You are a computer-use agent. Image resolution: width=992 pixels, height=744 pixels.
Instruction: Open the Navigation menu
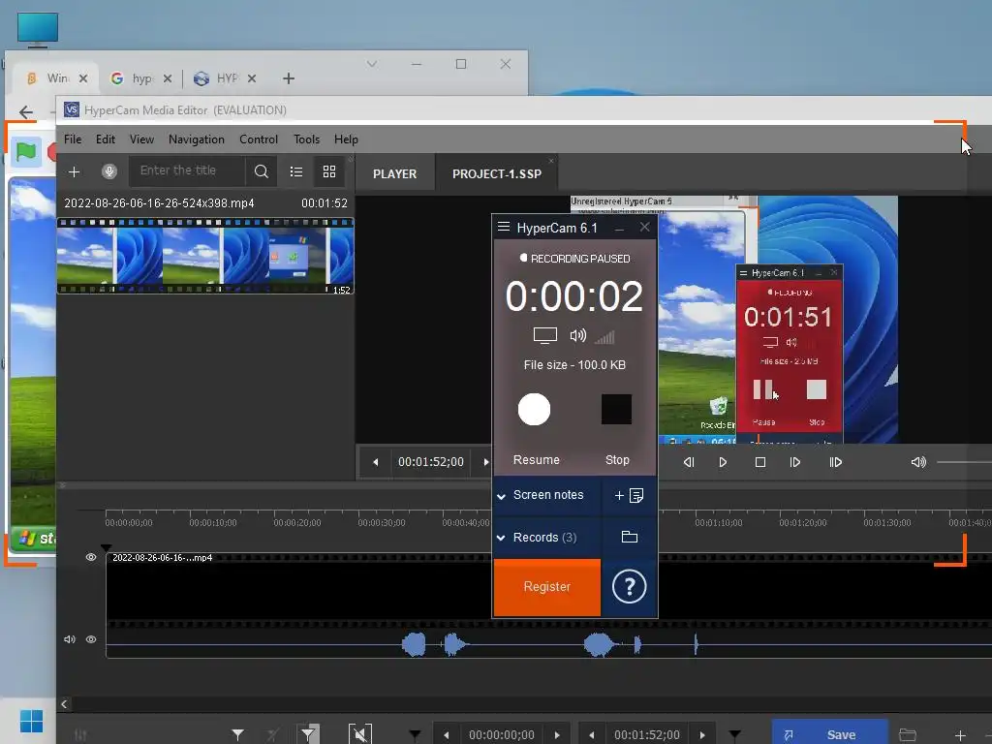(196, 139)
